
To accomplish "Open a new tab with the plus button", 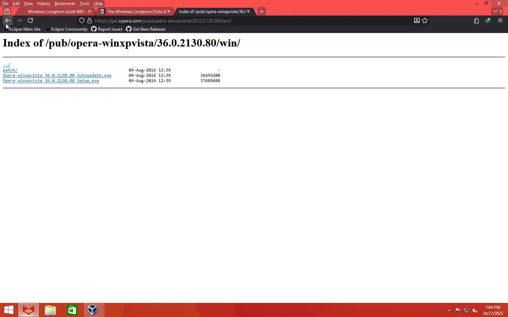I will [261, 11].
